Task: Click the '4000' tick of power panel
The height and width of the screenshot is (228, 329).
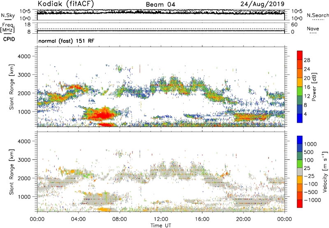Action: coord(24,56)
